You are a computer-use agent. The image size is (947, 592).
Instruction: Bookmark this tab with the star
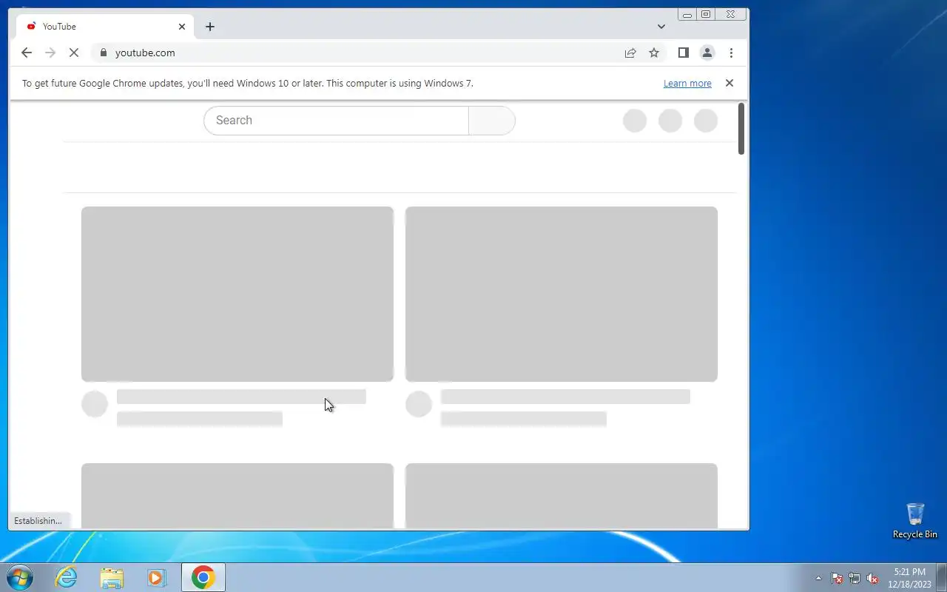[x=654, y=53]
